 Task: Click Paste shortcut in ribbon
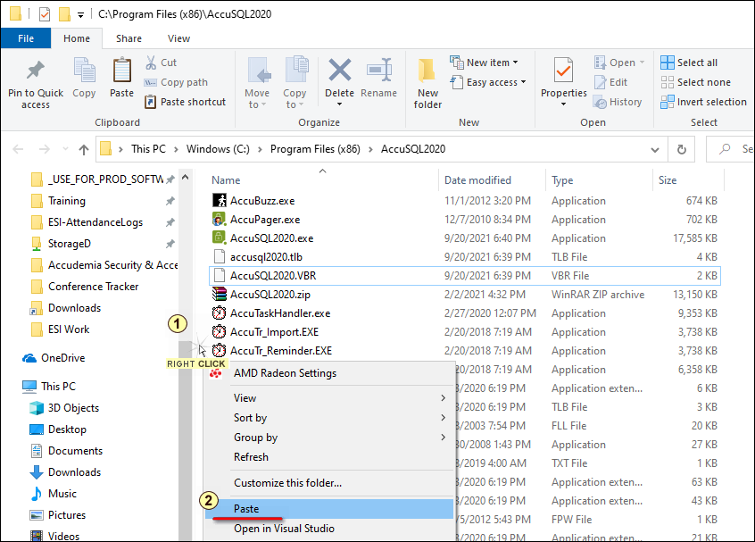(x=185, y=102)
